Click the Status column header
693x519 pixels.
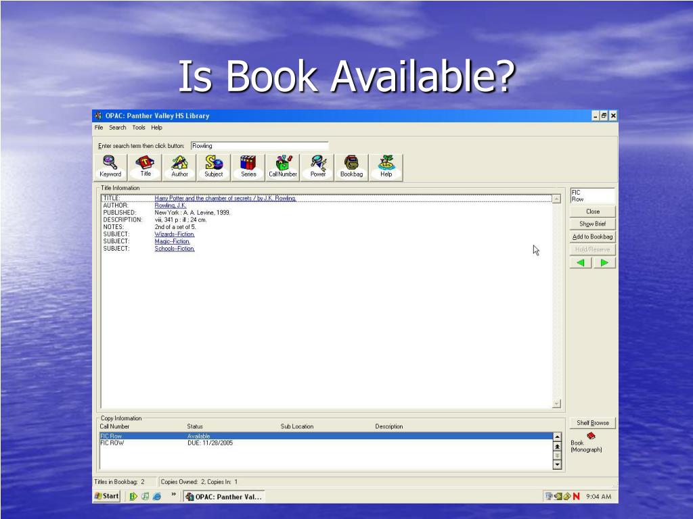click(195, 426)
